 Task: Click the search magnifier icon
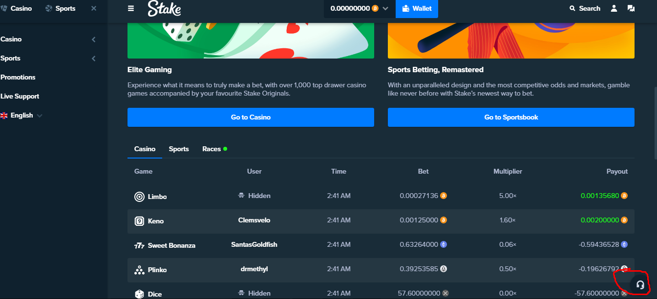(572, 8)
